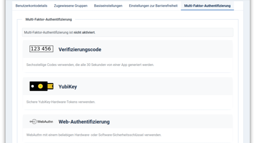Click 'Sichere YubiKey-Hardware-Tokens verwenden' text
The width and height of the screenshot is (255, 143).
pos(61,102)
